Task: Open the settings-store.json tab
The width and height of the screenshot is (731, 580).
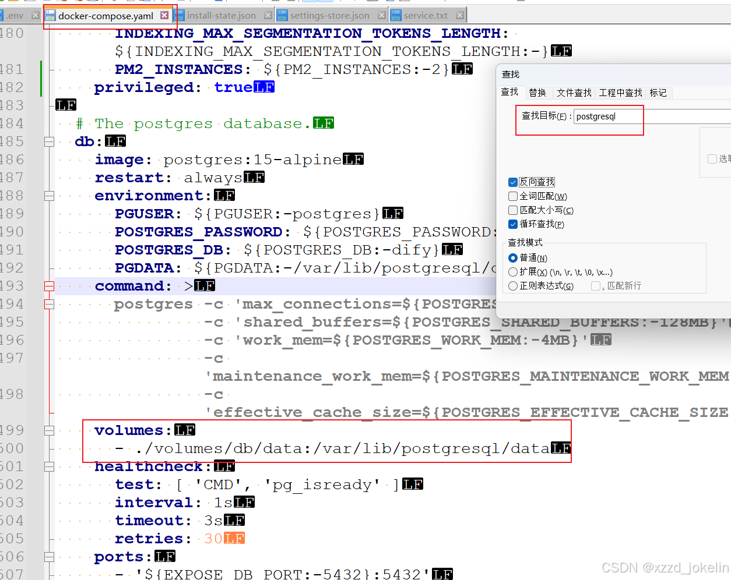Action: click(x=329, y=16)
